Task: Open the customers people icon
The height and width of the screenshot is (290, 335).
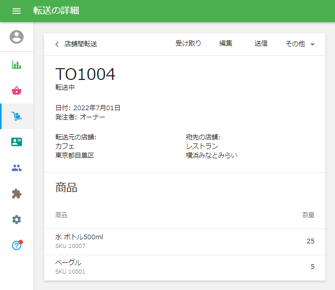Action: tap(16, 168)
